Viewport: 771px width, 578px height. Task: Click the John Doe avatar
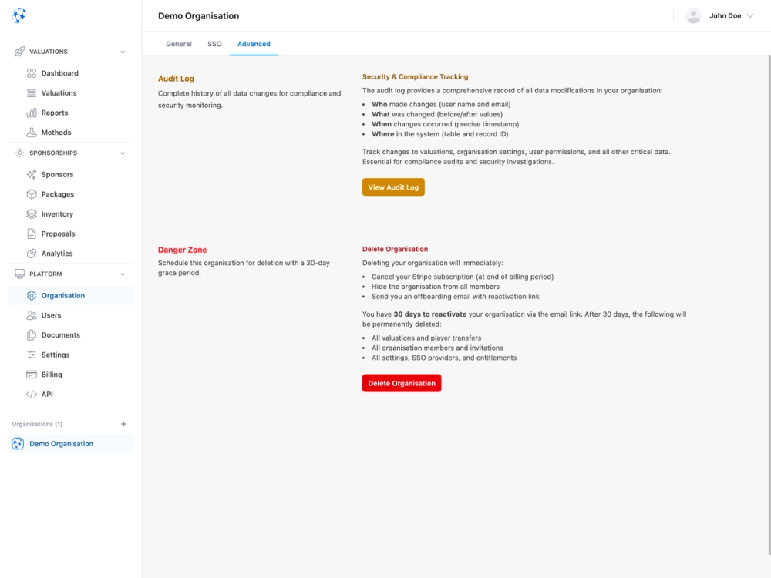tap(693, 15)
